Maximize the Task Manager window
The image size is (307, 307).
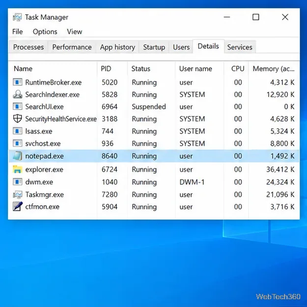pos(256,17)
